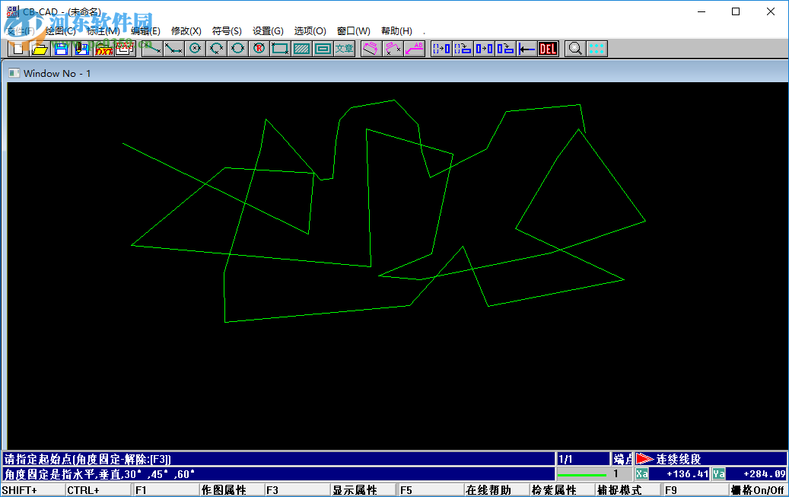Open the 文章 text insertion tool
789x497 pixels.
tap(345, 48)
